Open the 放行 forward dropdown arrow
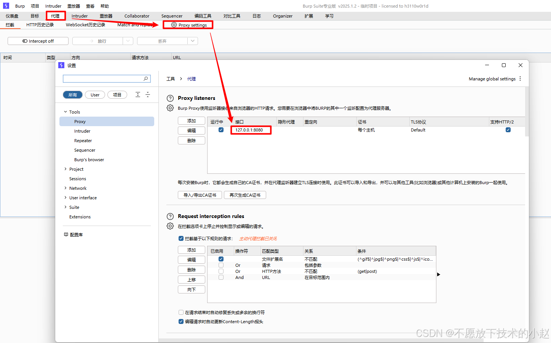The width and height of the screenshot is (551, 343). coord(128,41)
